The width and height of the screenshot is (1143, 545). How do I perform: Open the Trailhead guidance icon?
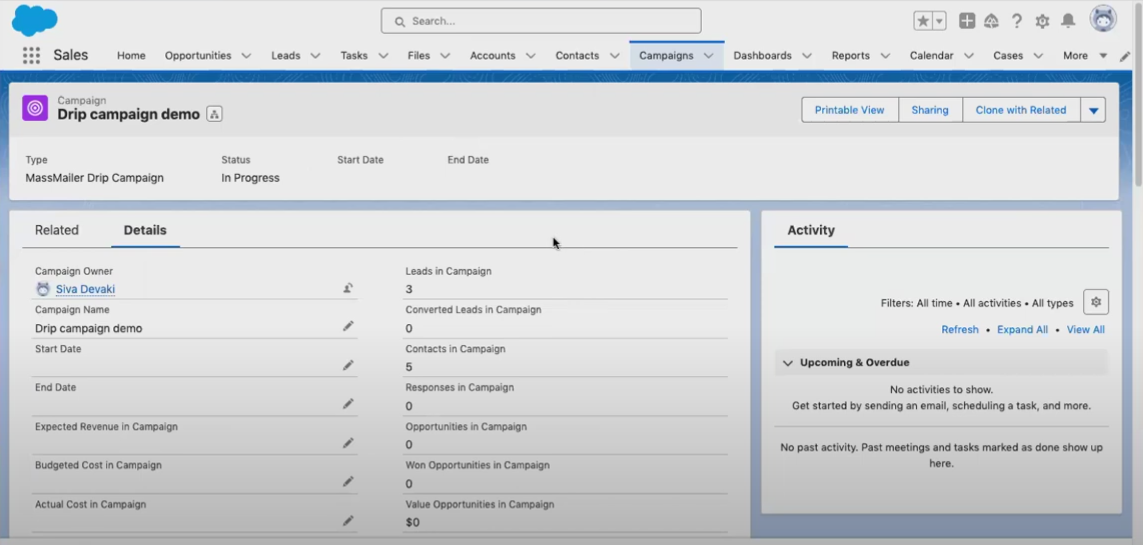(991, 21)
